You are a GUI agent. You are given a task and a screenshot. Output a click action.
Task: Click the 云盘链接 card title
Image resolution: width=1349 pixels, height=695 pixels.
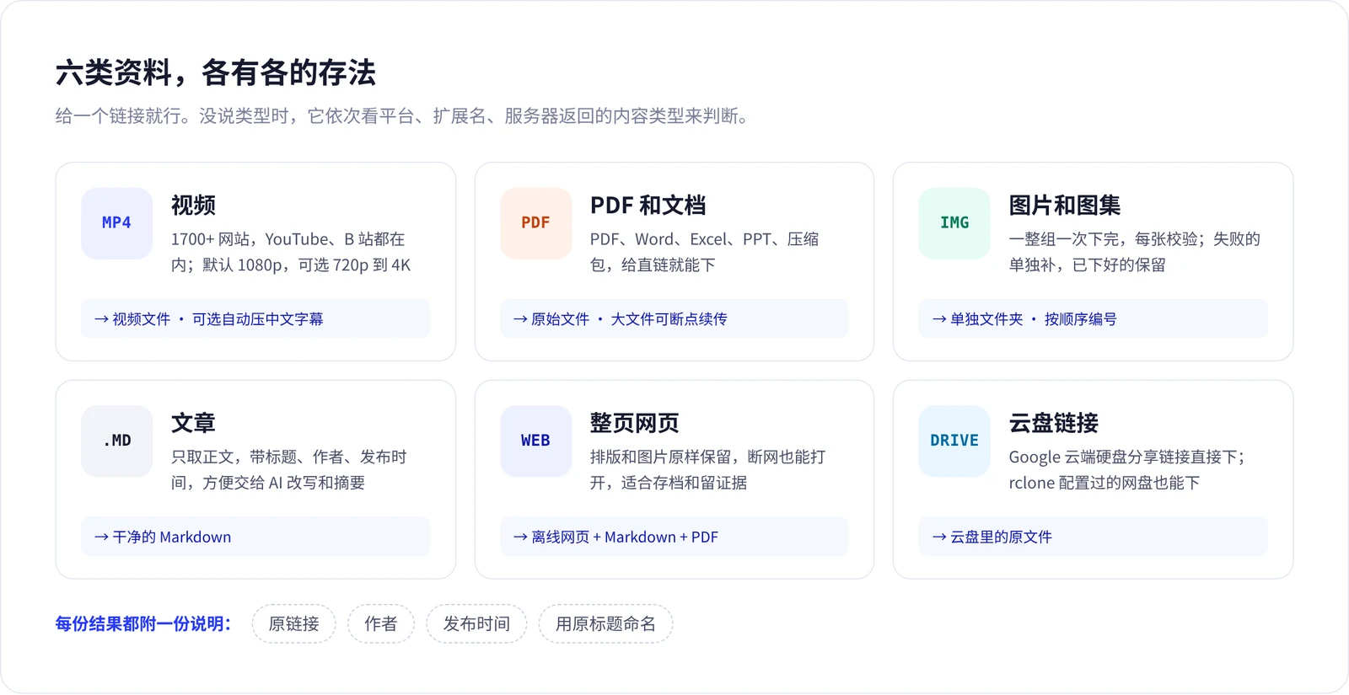[1053, 423]
